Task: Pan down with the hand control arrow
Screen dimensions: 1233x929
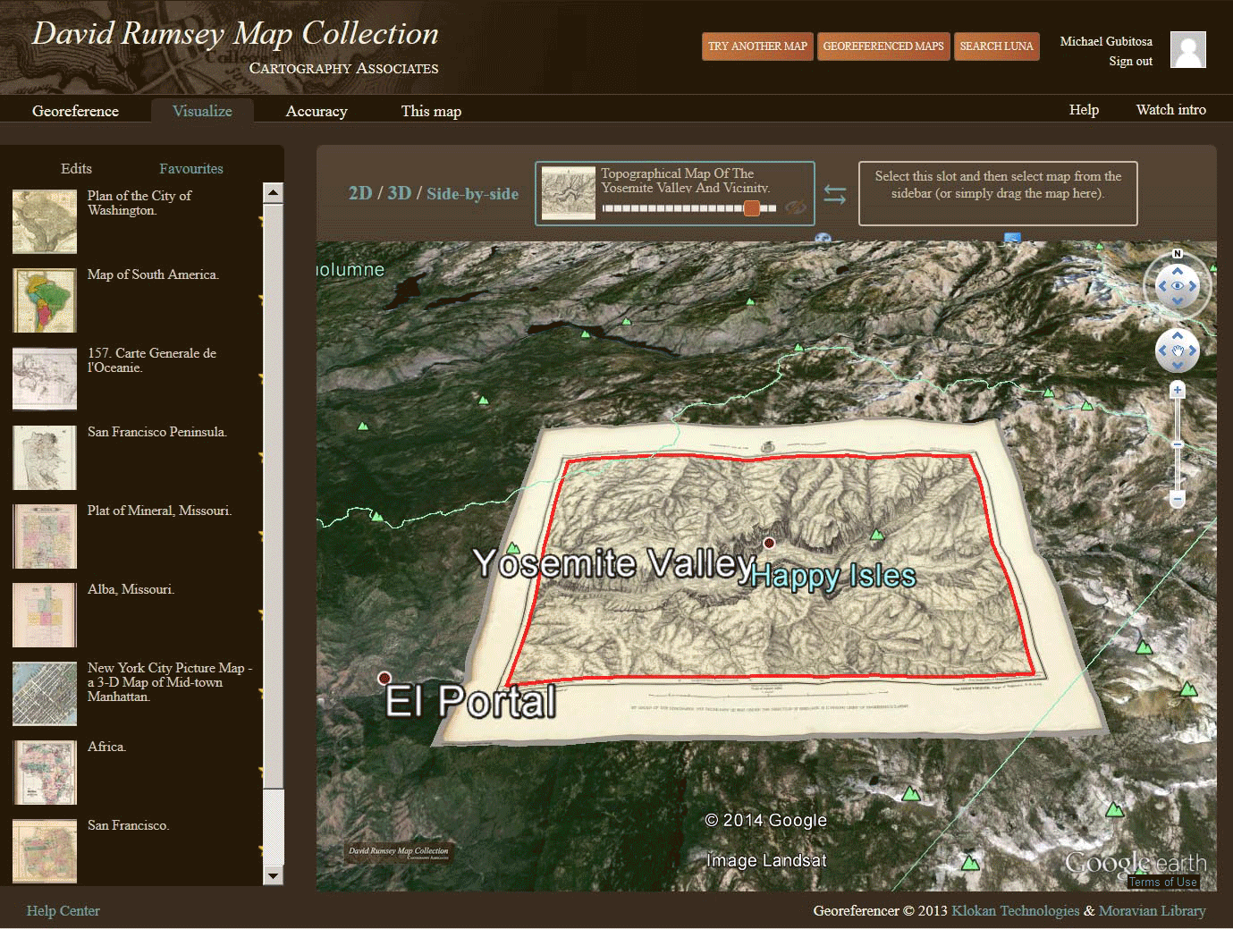Action: point(1178,365)
